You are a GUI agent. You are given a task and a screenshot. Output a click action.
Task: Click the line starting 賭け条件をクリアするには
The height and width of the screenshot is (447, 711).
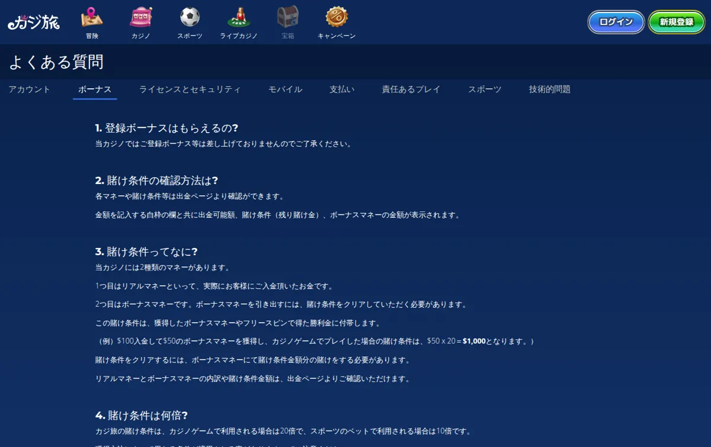(252, 360)
